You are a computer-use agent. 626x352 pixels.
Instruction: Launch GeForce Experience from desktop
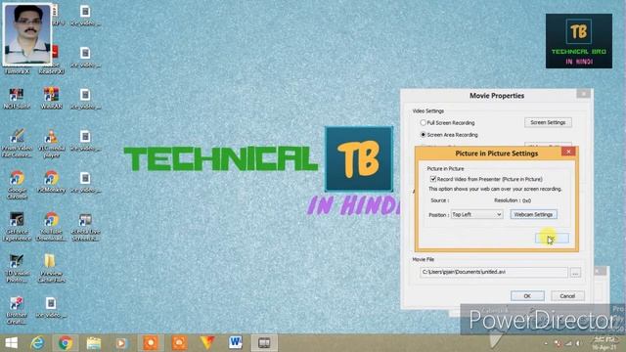17,226
